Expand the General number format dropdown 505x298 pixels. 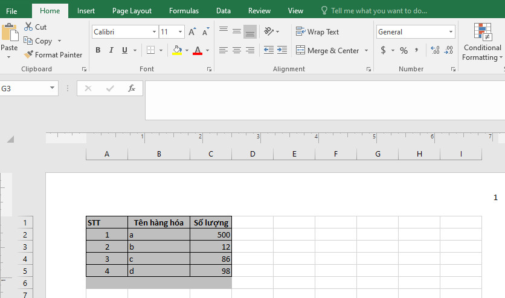451,32
